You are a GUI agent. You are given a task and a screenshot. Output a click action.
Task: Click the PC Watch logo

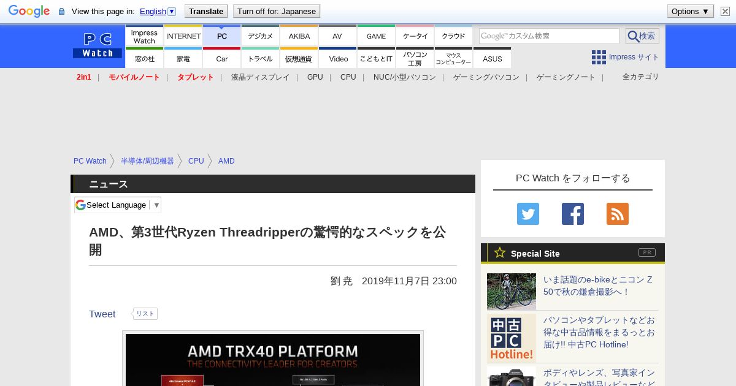pyautogui.click(x=98, y=45)
